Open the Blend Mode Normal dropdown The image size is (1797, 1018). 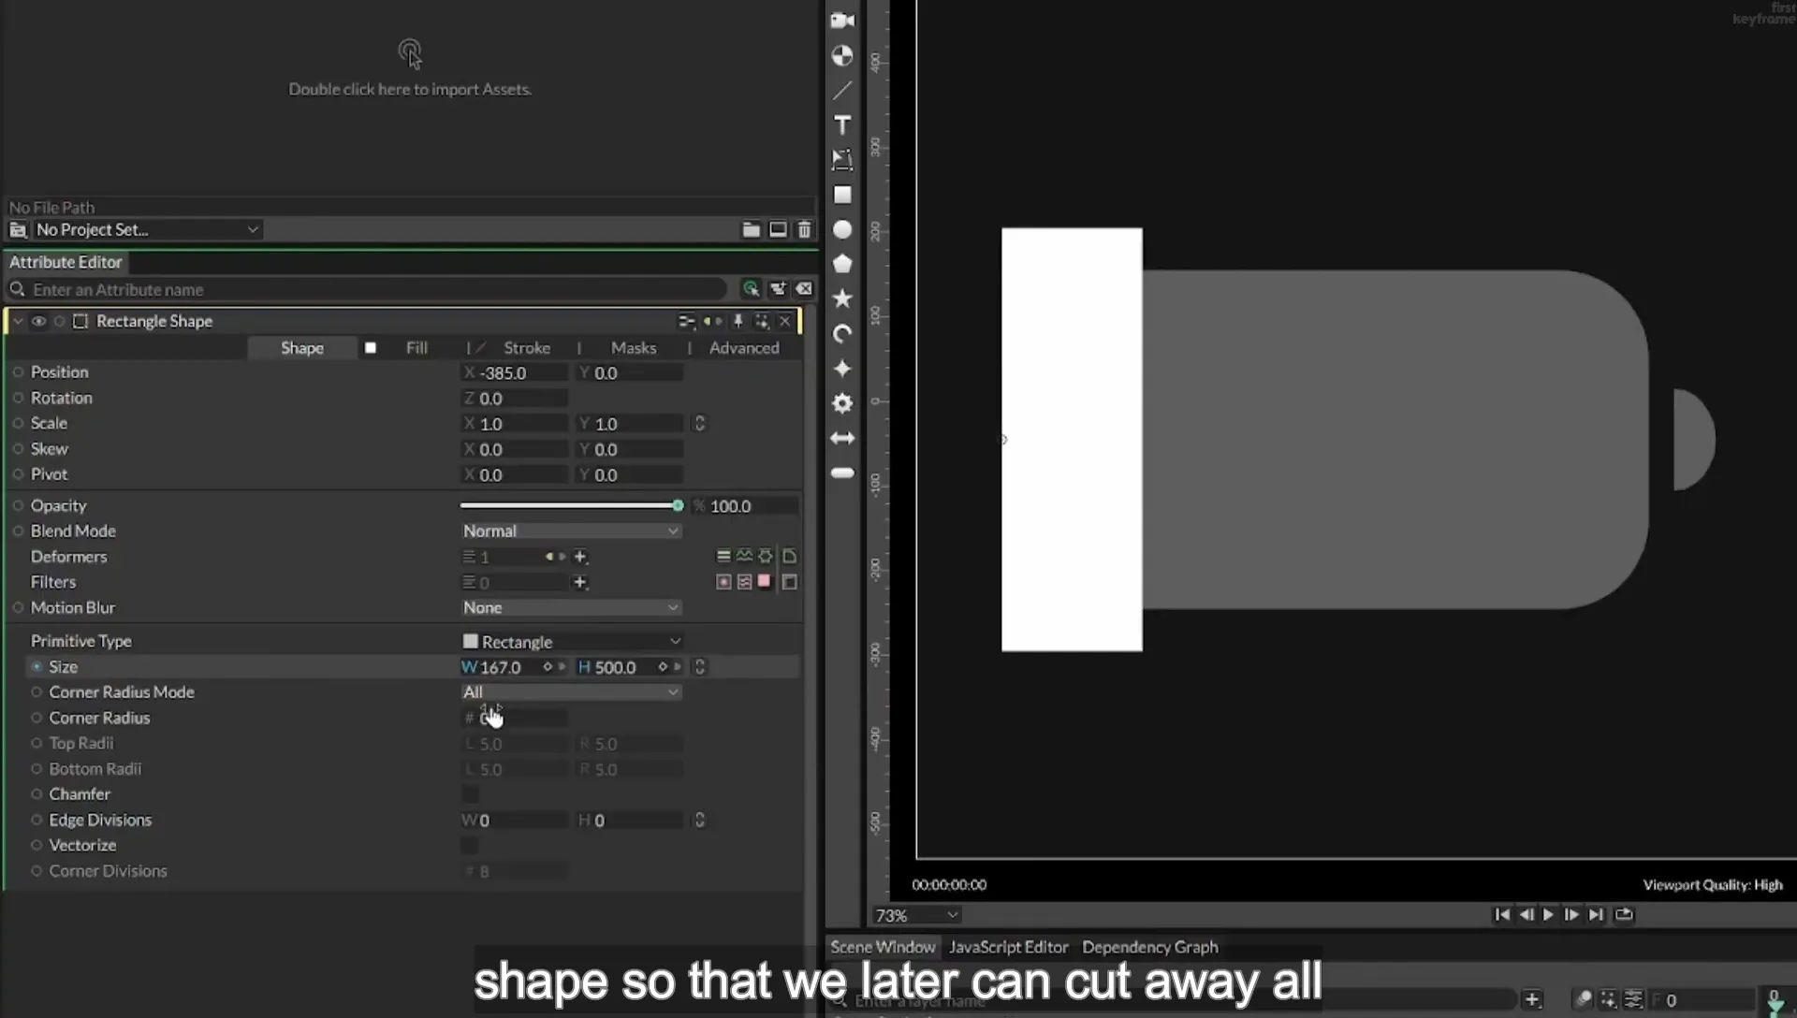point(571,531)
